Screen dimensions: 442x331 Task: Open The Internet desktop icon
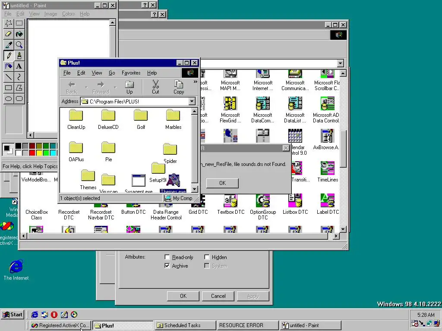tap(16, 270)
